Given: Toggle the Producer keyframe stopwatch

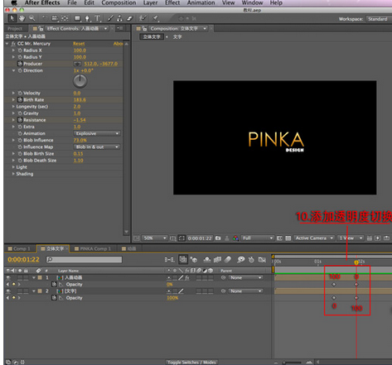Looking at the screenshot, I should point(20,64).
